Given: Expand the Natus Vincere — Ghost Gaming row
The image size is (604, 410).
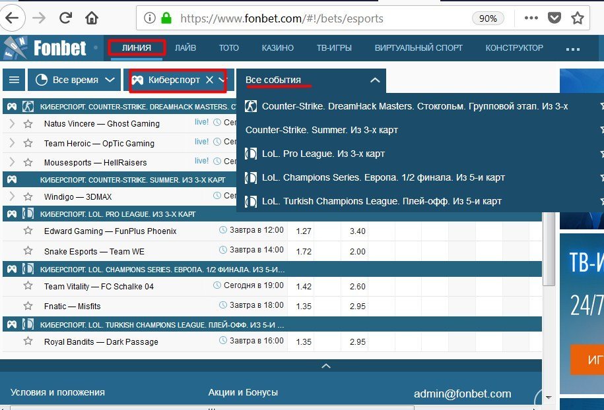Looking at the screenshot, I should pos(12,123).
